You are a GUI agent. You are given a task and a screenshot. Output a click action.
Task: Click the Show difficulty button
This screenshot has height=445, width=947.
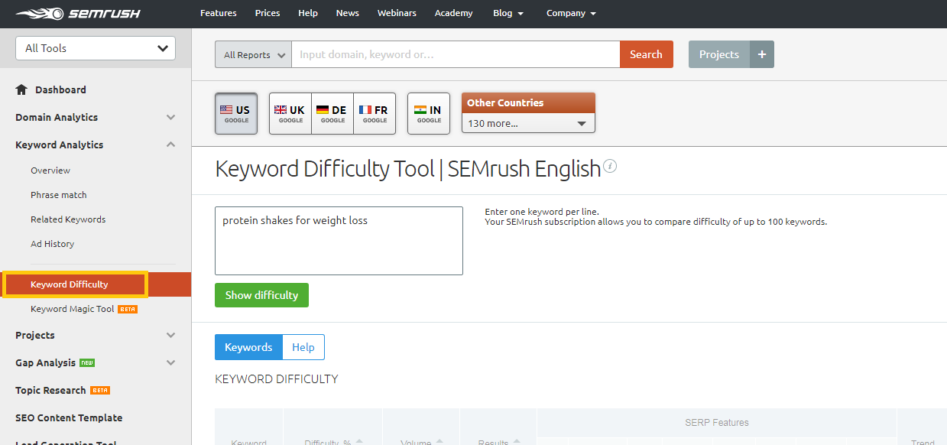pyautogui.click(x=261, y=295)
